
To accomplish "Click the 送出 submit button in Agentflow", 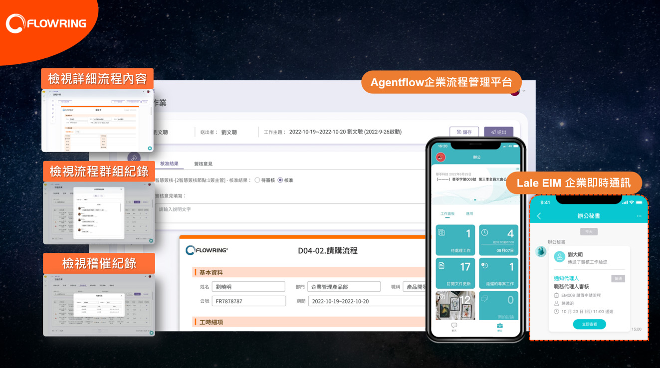I will (x=498, y=132).
